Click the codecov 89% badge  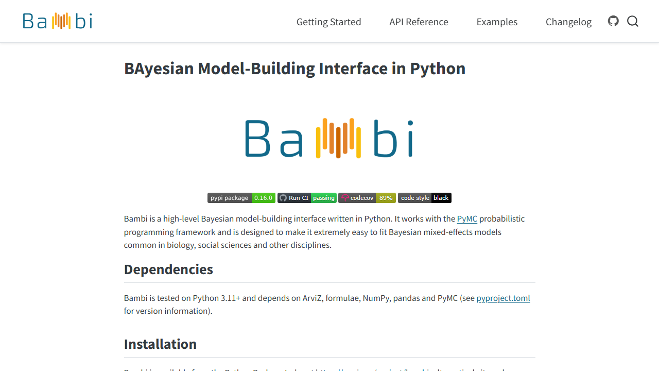point(367,198)
